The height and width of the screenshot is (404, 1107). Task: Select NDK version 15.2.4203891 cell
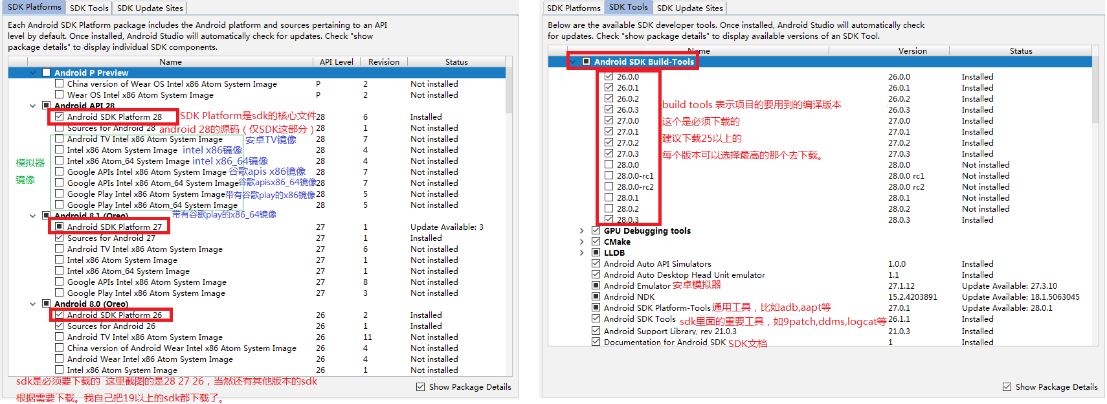[x=913, y=297]
